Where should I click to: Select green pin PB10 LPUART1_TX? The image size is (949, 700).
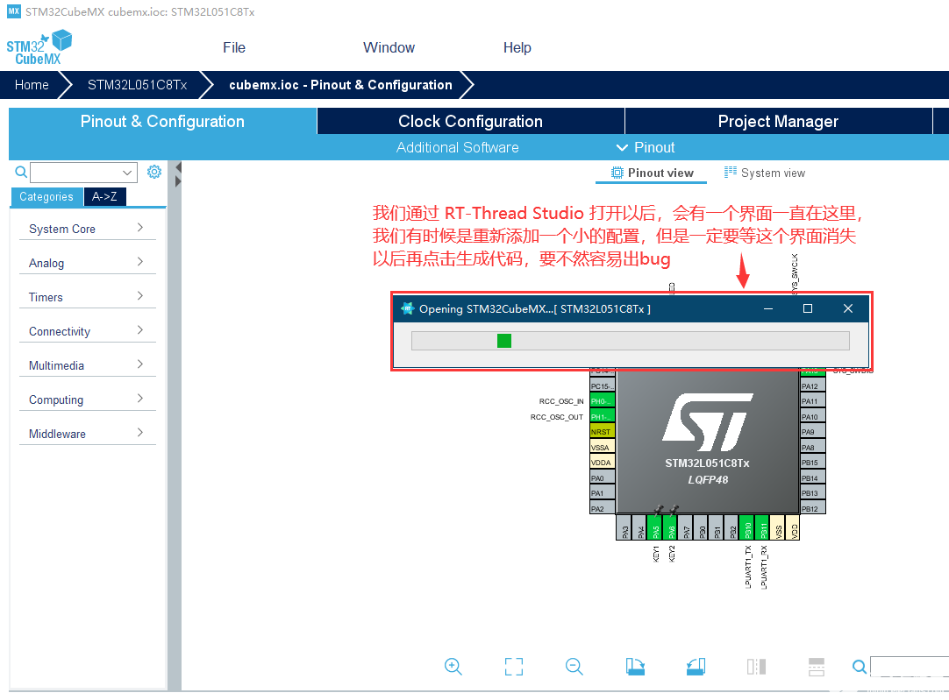coord(747,529)
